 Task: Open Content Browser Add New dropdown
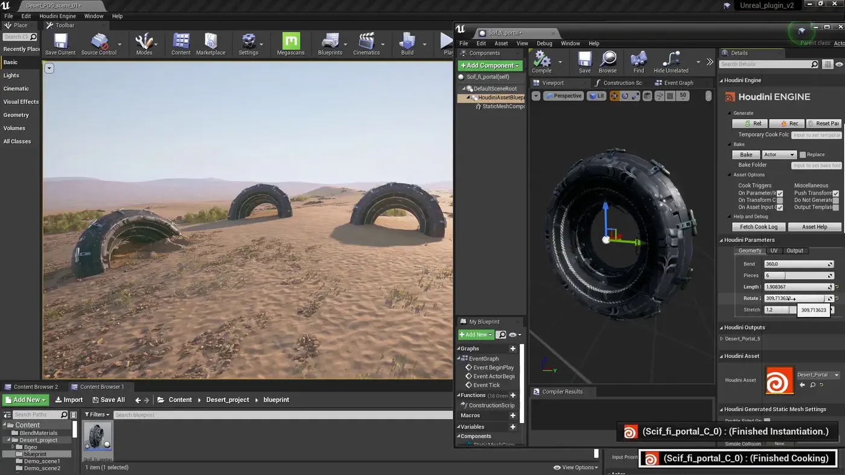coord(25,400)
